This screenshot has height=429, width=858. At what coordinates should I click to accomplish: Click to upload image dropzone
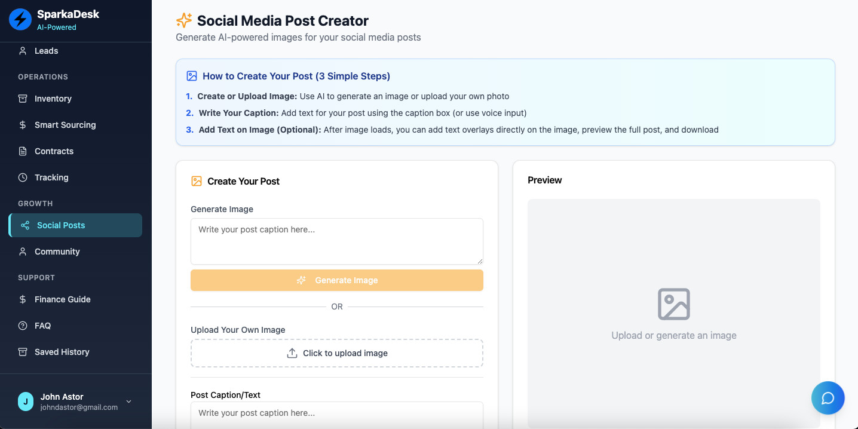click(x=337, y=353)
